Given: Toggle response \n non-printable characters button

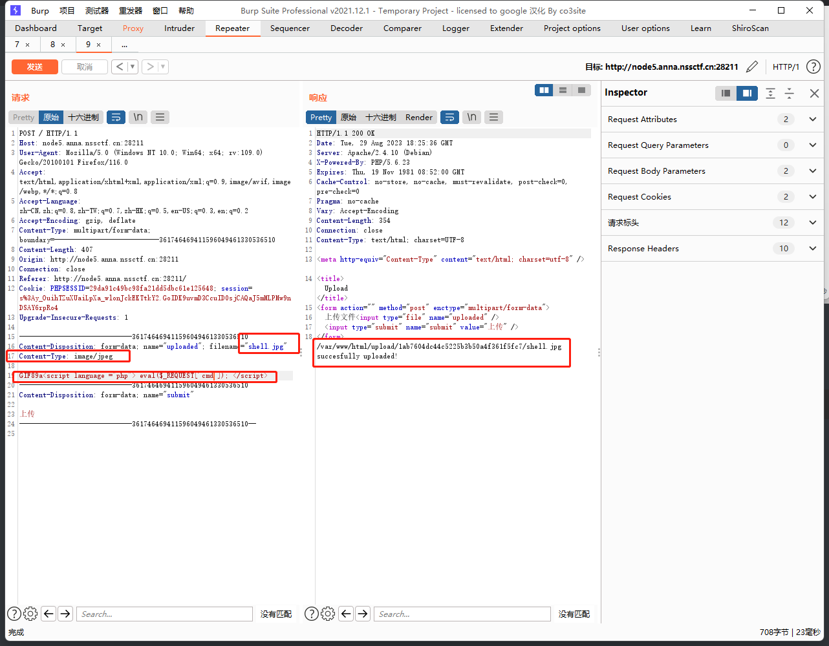Looking at the screenshot, I should pos(472,117).
